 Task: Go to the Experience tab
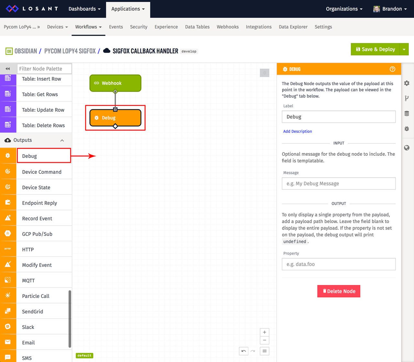tap(166, 27)
